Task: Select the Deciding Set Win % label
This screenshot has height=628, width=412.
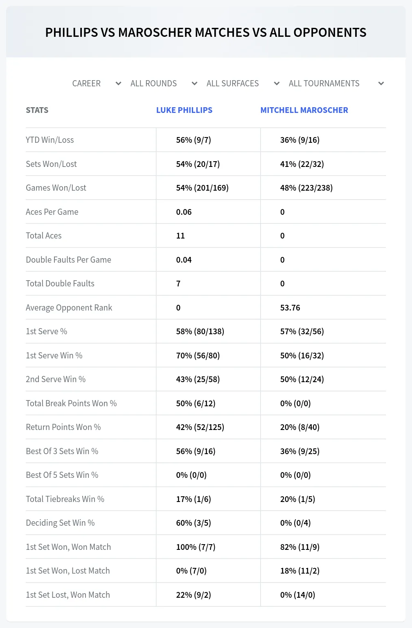Action: point(60,523)
